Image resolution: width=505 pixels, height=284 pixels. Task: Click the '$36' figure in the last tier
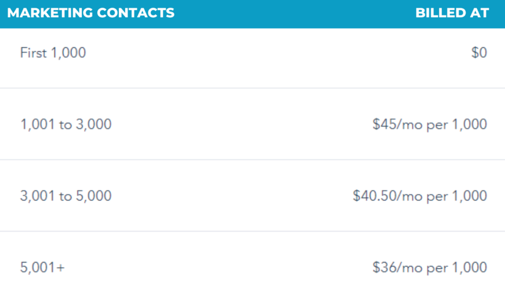coord(383,268)
